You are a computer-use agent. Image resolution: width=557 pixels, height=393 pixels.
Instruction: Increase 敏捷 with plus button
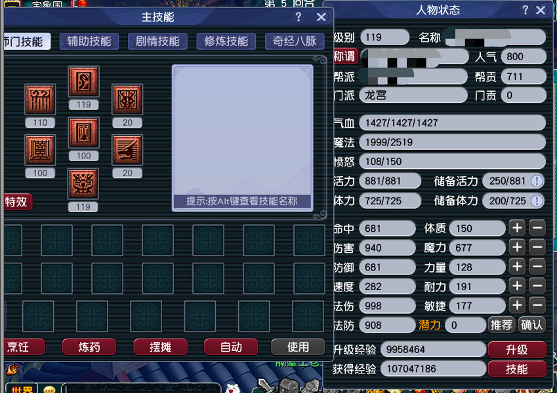pyautogui.click(x=517, y=305)
